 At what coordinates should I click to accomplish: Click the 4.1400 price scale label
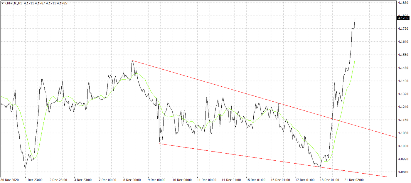click(x=403, y=81)
